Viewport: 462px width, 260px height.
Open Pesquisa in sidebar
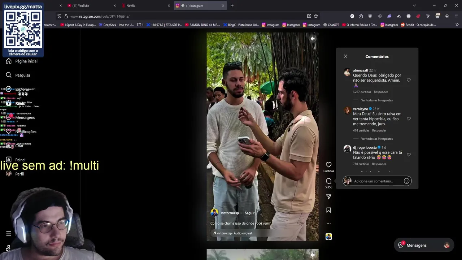pos(18,75)
